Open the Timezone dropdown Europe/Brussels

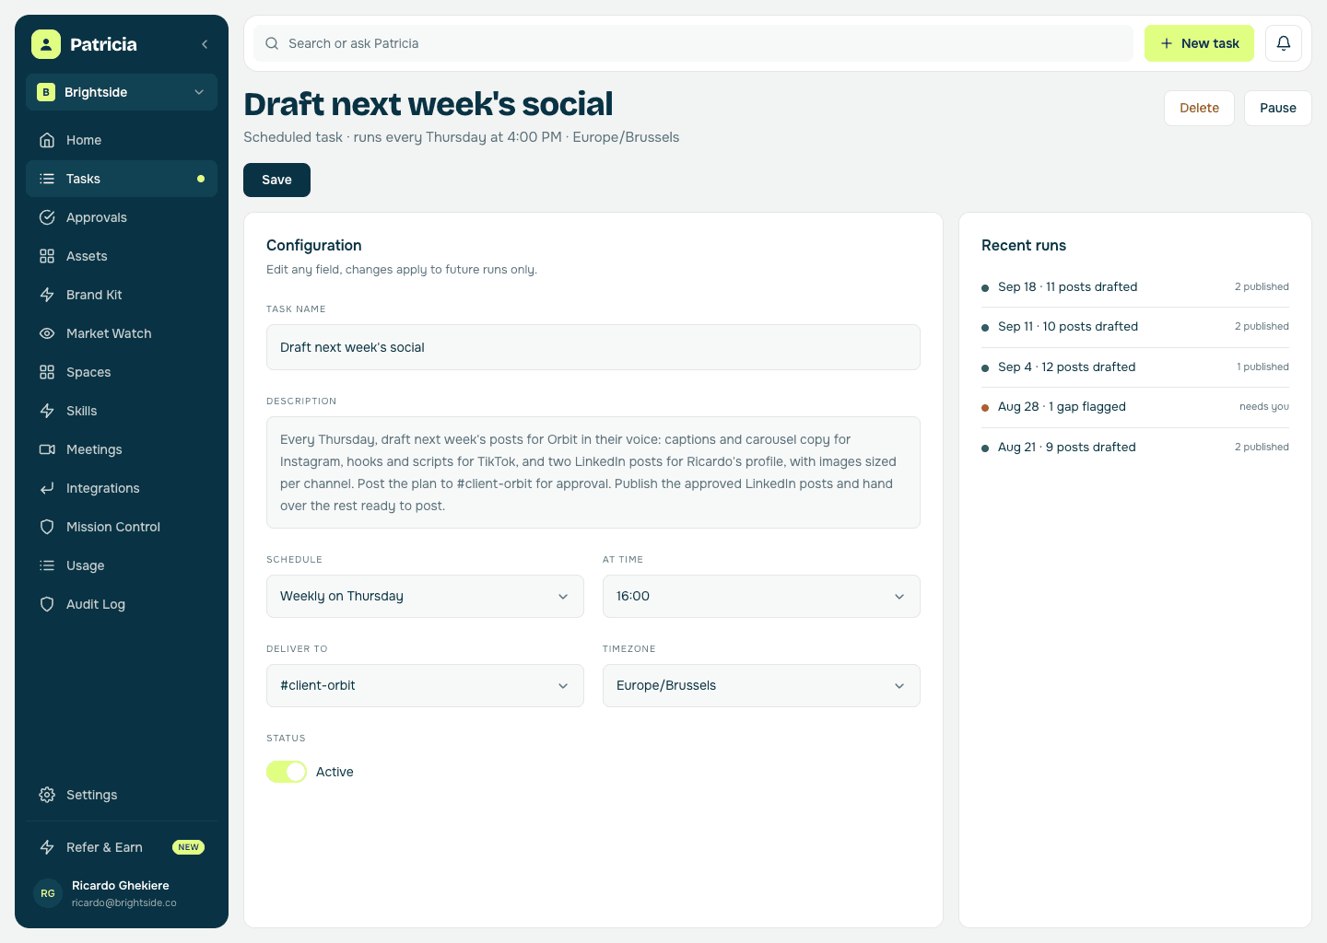click(761, 685)
